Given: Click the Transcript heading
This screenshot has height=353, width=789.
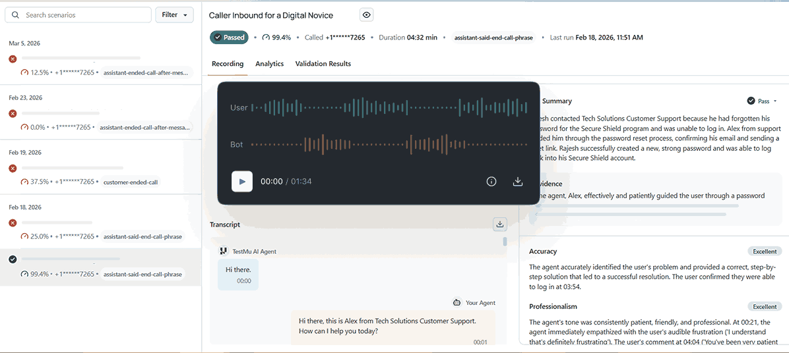Looking at the screenshot, I should coord(225,225).
